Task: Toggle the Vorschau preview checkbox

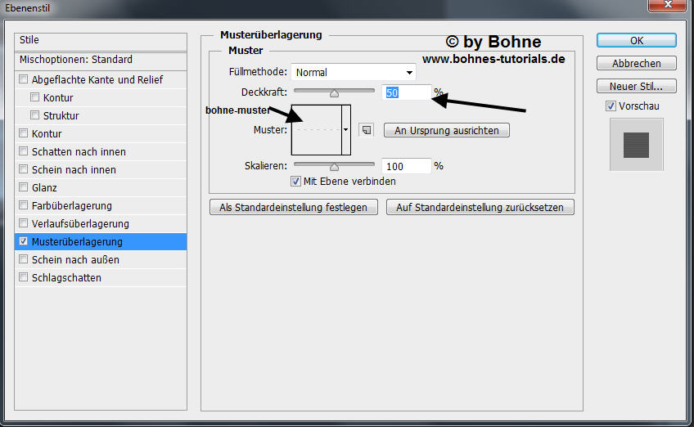Action: pyautogui.click(x=611, y=106)
